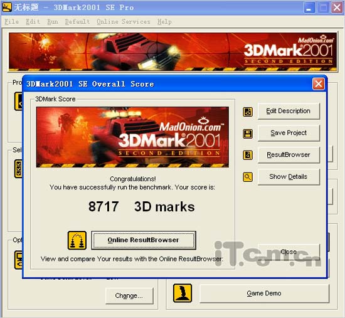Open the Help menu

(x=164, y=21)
